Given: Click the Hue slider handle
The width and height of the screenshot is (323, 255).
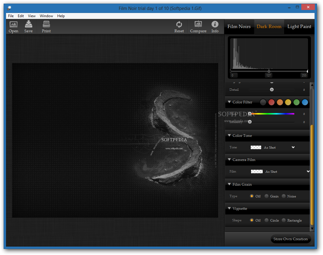Looking at the screenshot, I should pos(250,114).
